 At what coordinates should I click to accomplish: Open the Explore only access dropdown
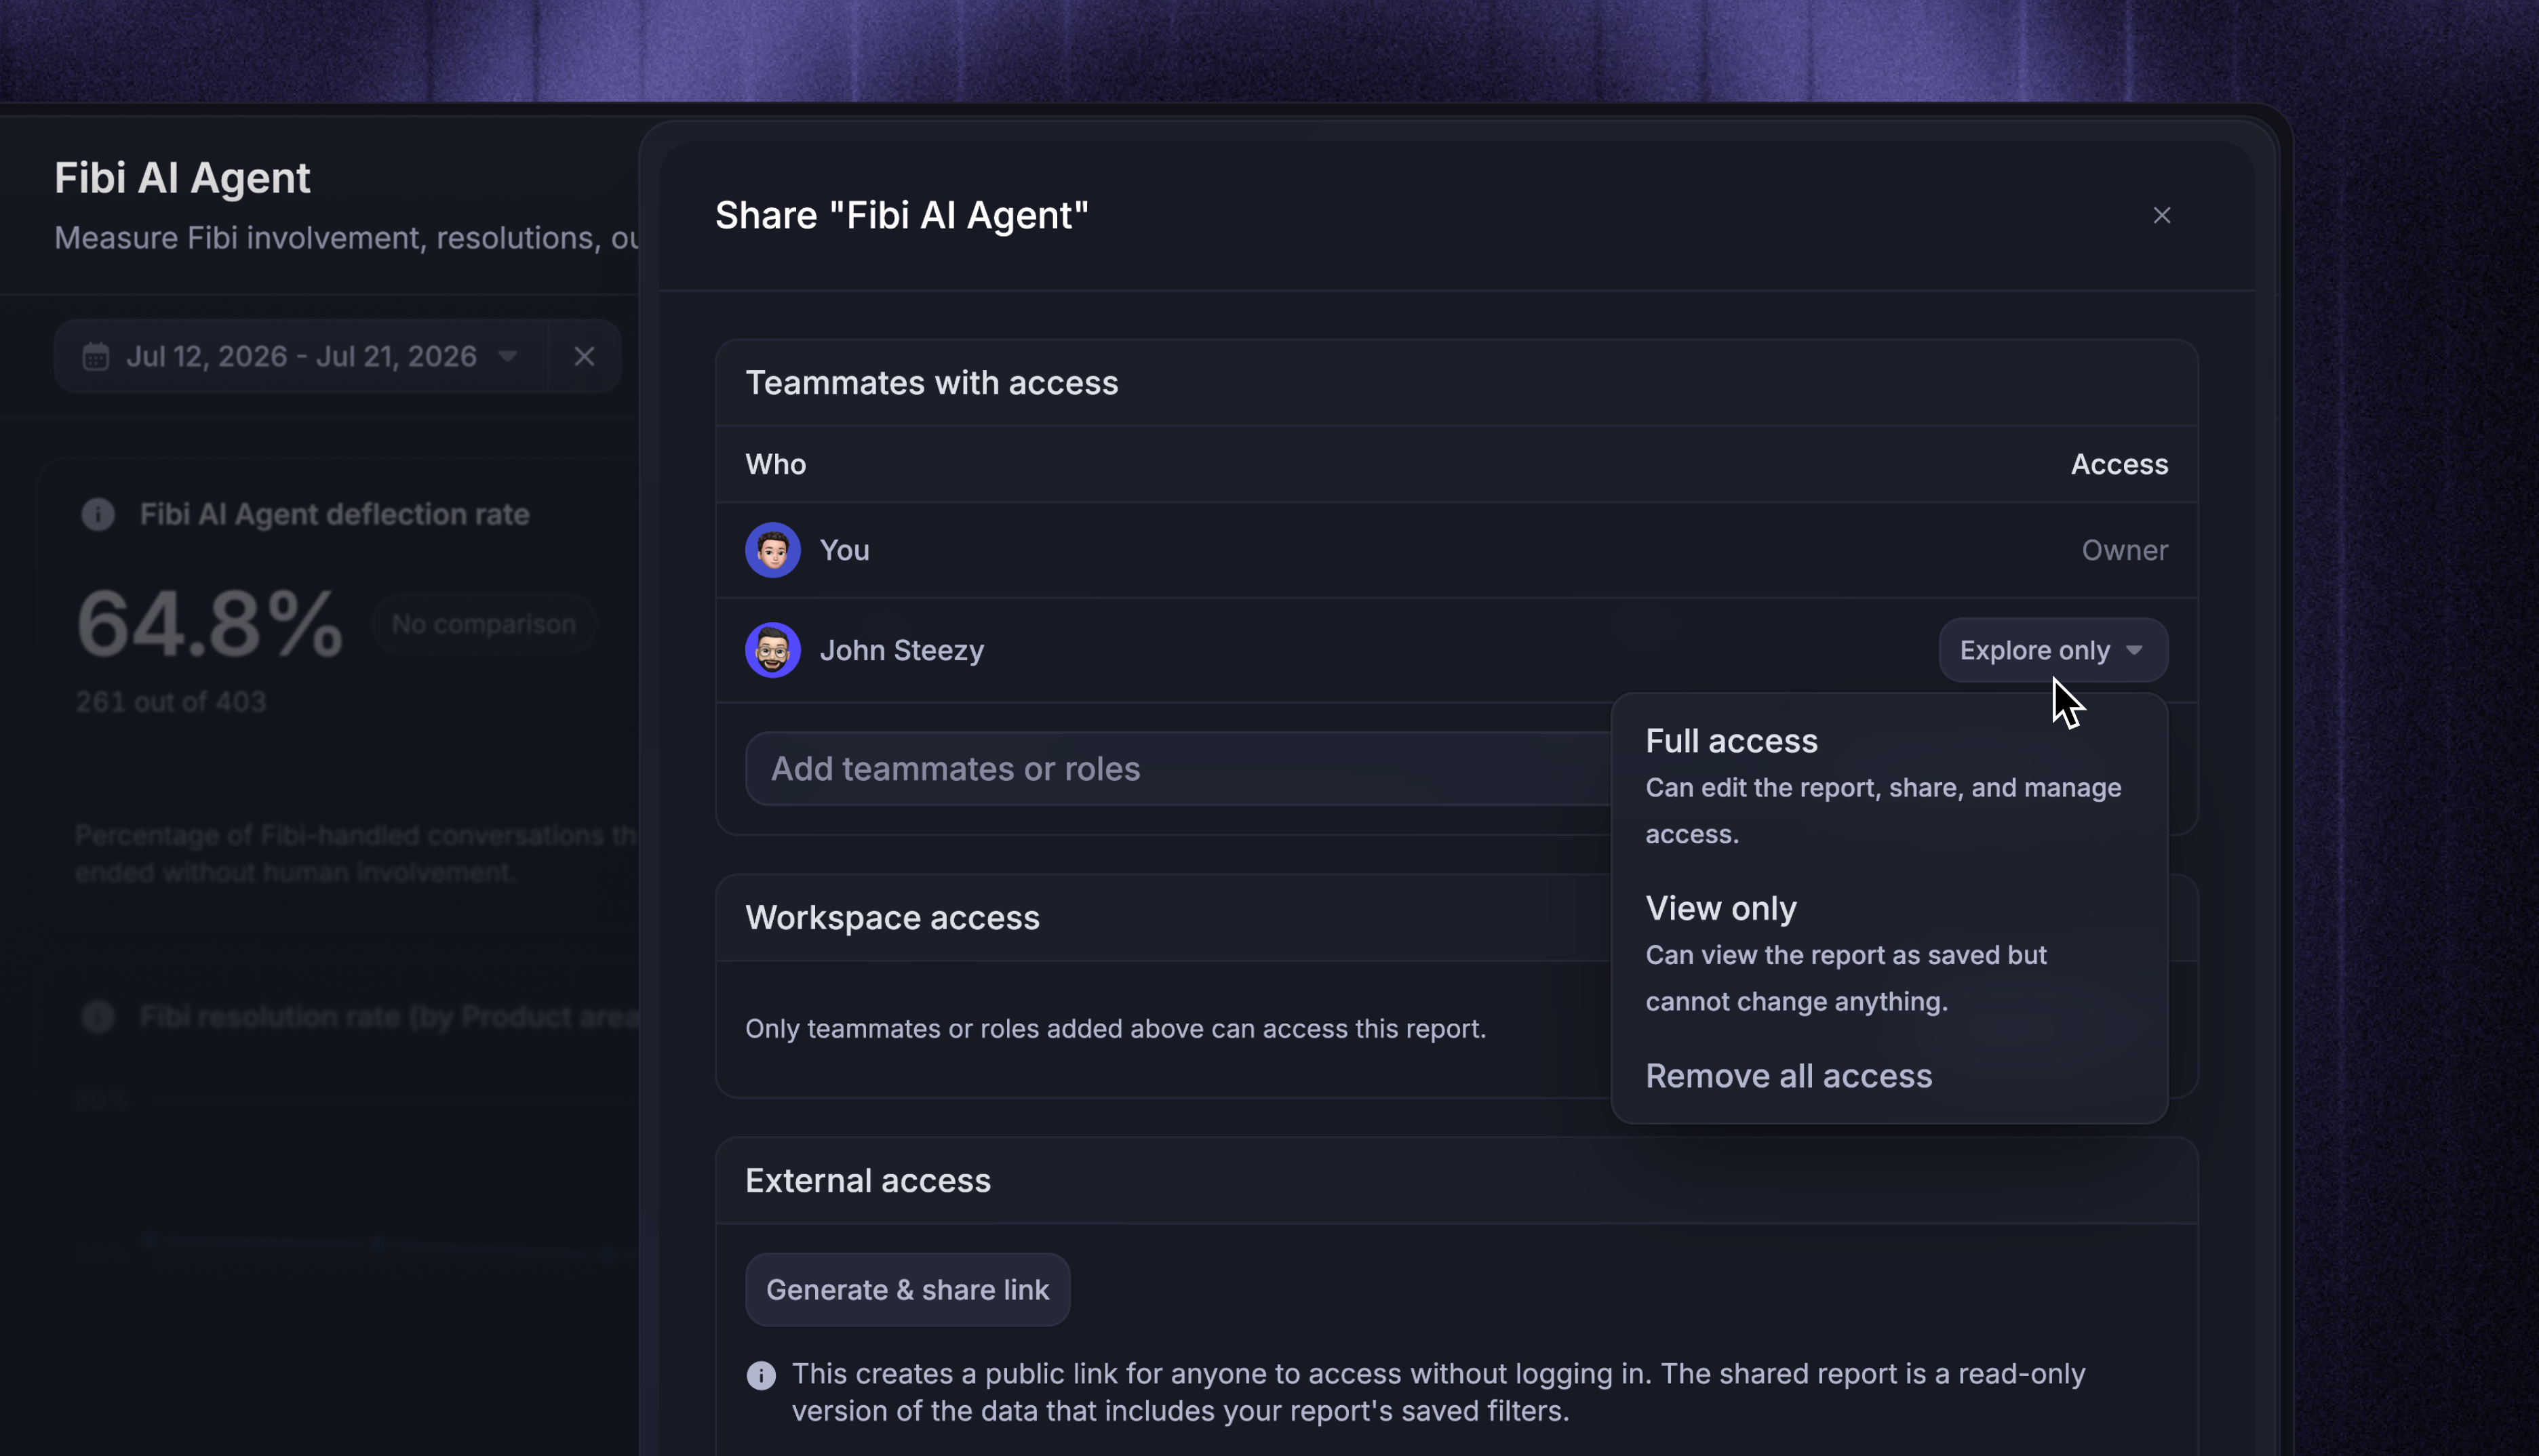coord(2053,650)
